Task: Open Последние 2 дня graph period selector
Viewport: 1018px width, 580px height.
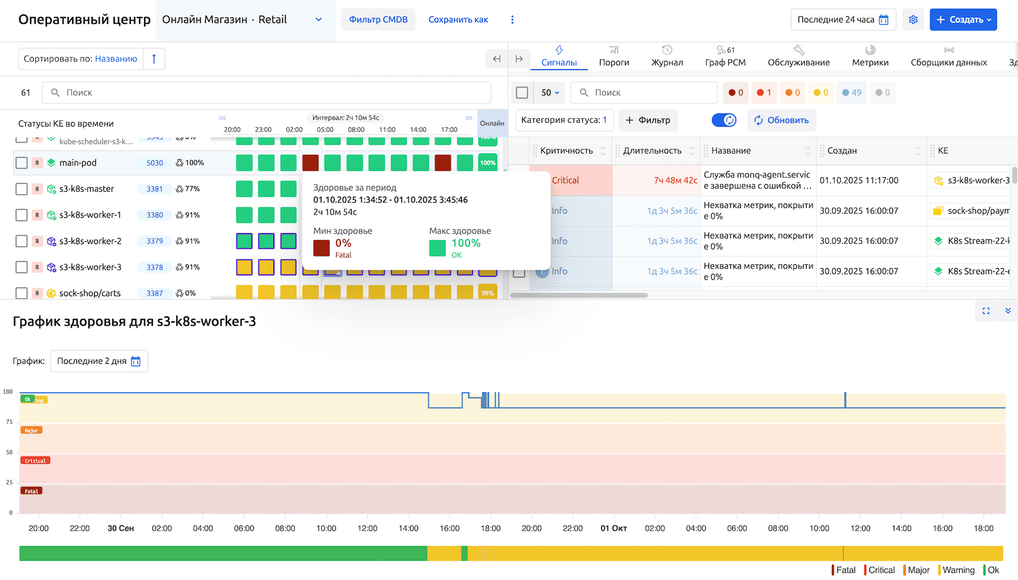Action: tap(99, 361)
